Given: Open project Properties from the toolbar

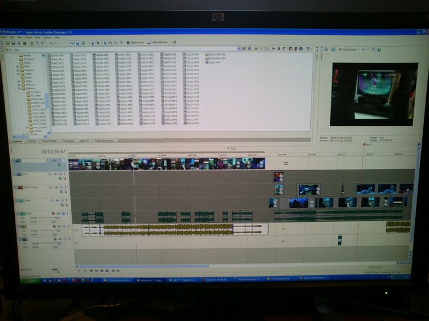Looking at the screenshot, I should click(x=19, y=43).
